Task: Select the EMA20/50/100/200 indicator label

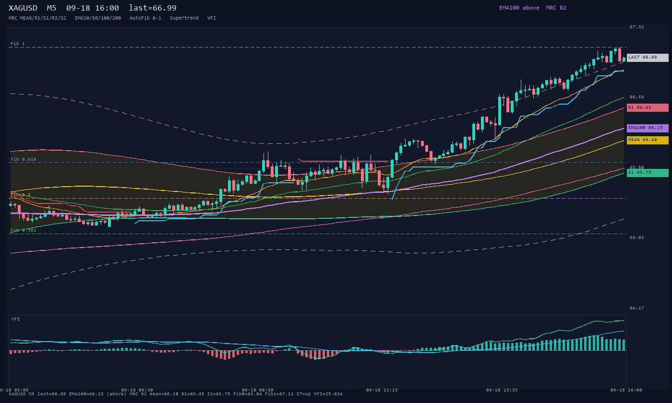Action: [98, 18]
